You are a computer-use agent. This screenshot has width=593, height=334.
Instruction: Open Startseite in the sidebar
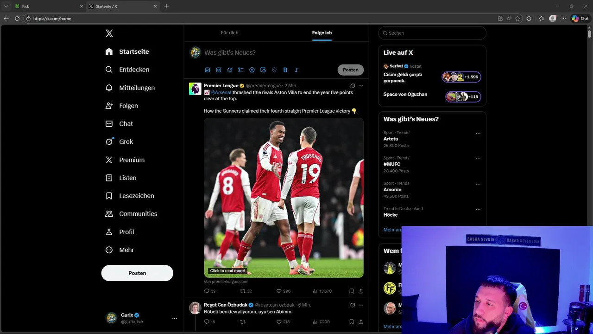[127, 51]
